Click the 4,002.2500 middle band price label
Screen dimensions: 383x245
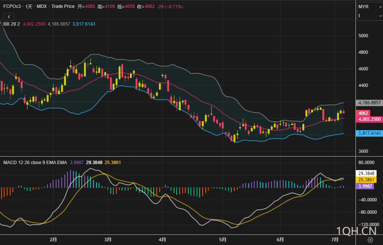(369, 119)
